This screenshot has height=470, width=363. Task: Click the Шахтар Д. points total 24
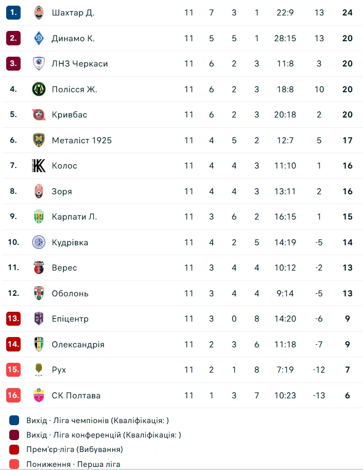point(347,12)
